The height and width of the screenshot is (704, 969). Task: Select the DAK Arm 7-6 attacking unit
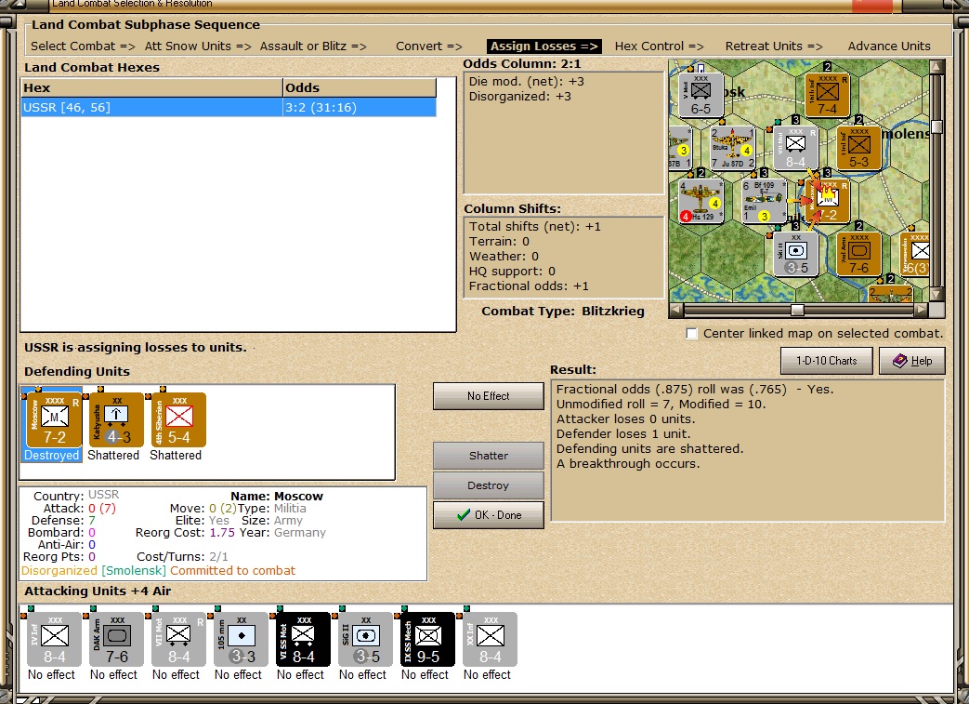tap(117, 639)
